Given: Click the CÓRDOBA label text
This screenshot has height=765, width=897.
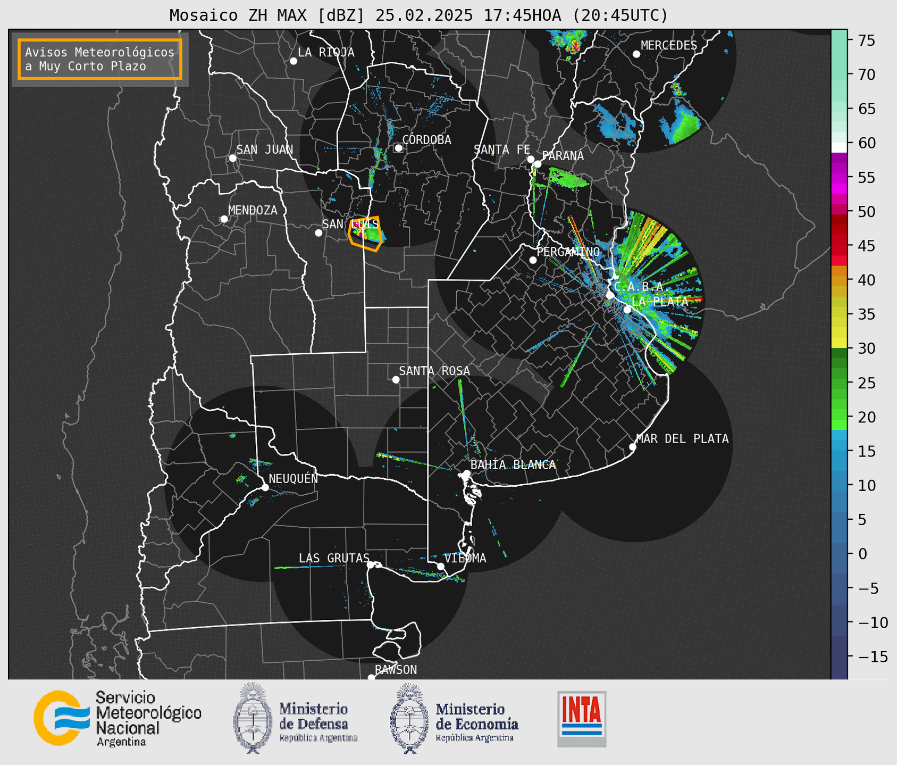Looking at the screenshot, I should 427,140.
